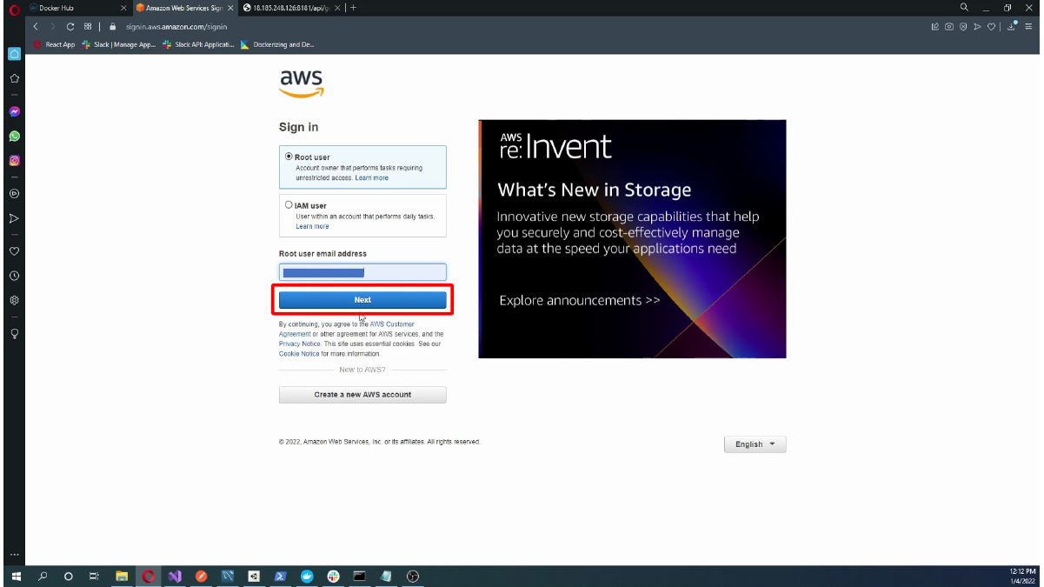Open Messenger in the Opera sidebar
The width and height of the screenshot is (1044, 587).
[x=14, y=111]
